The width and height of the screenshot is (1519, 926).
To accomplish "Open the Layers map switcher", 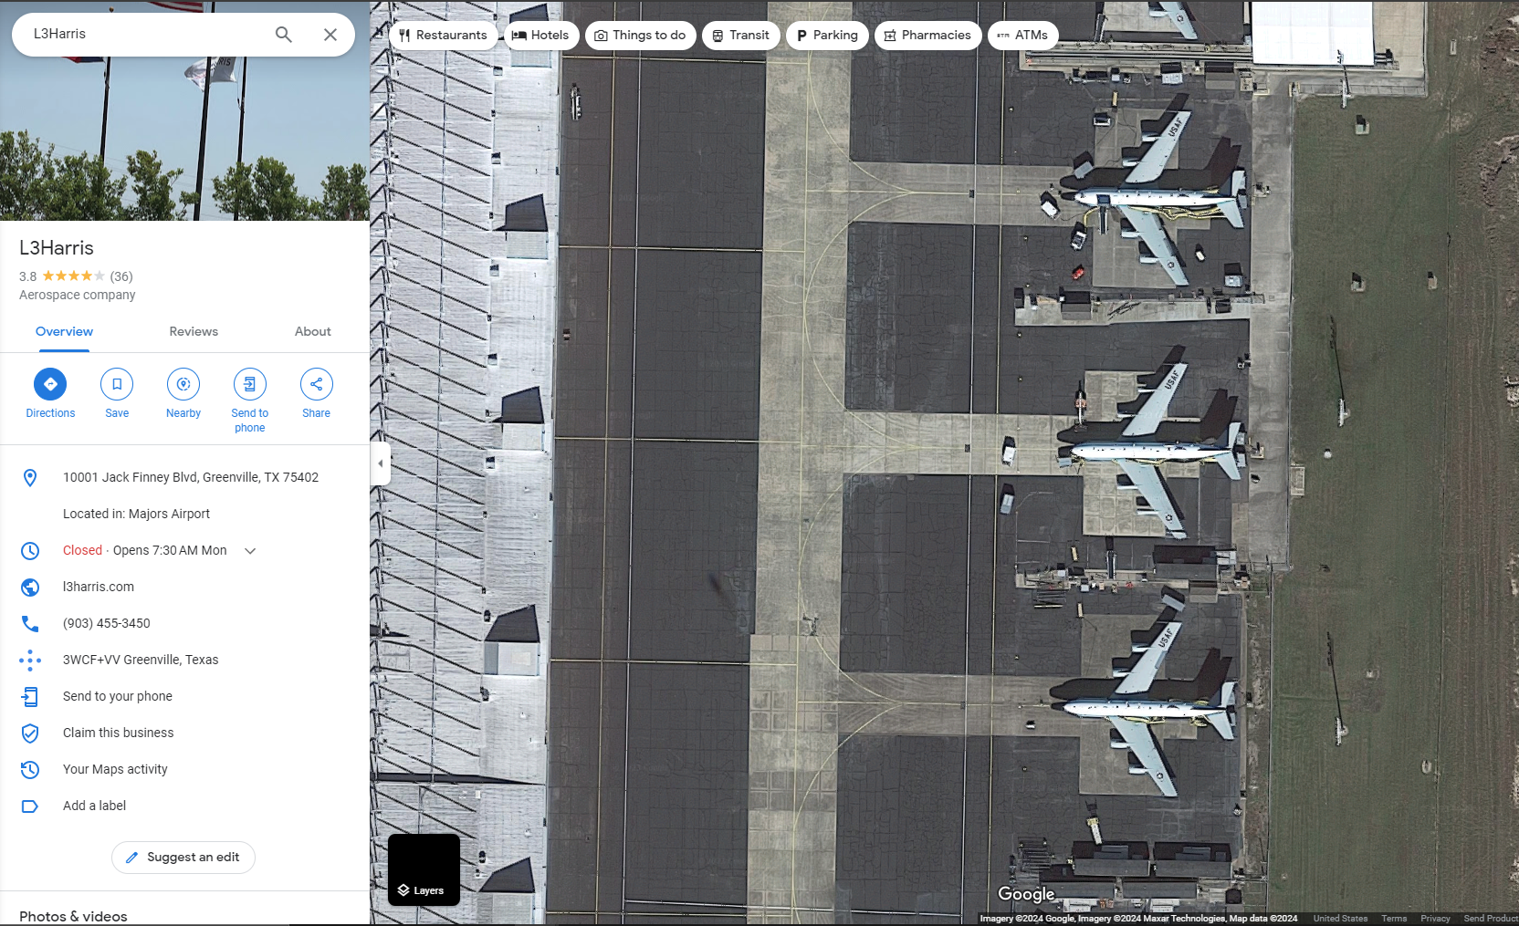I will coord(424,869).
